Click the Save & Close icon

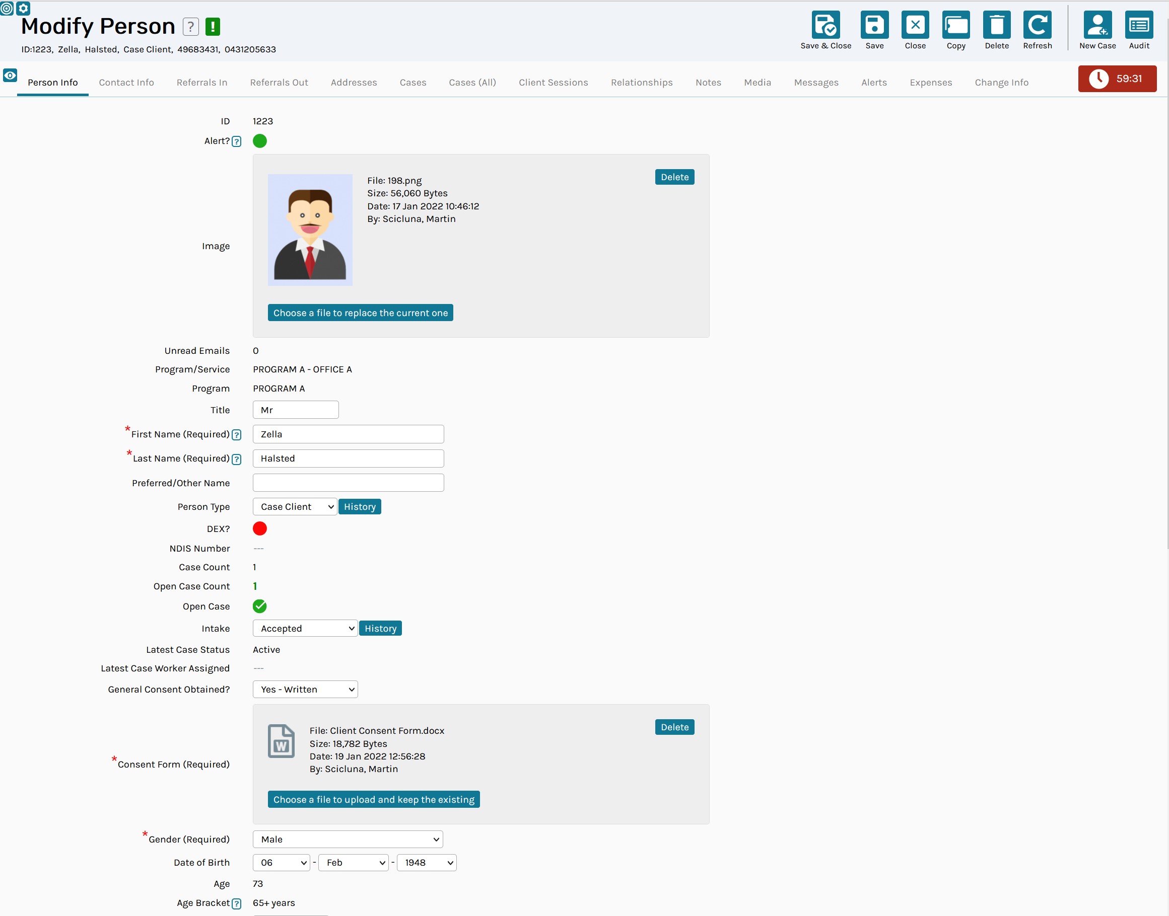click(825, 25)
